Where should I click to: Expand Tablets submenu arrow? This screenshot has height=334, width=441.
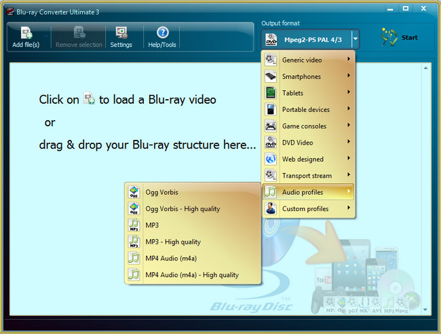click(349, 92)
